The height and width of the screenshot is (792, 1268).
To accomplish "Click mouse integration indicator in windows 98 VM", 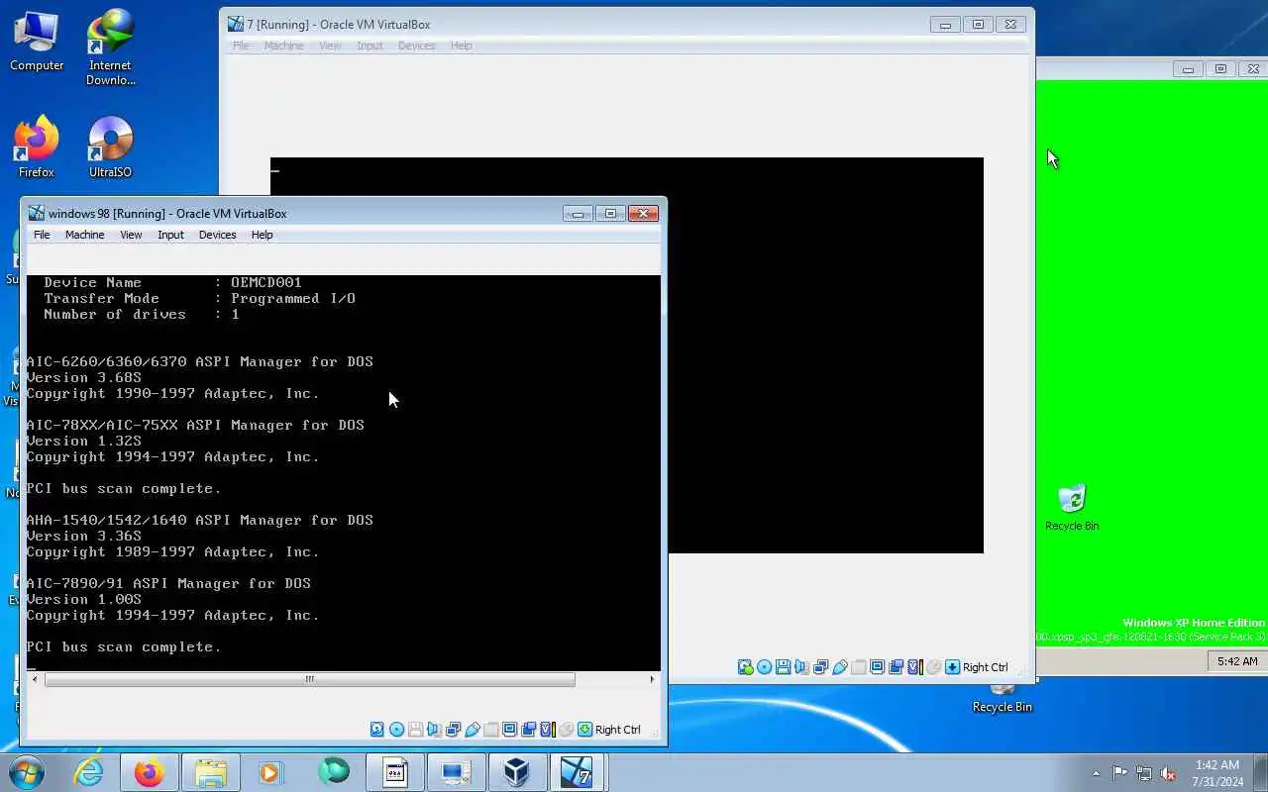I will point(566,730).
